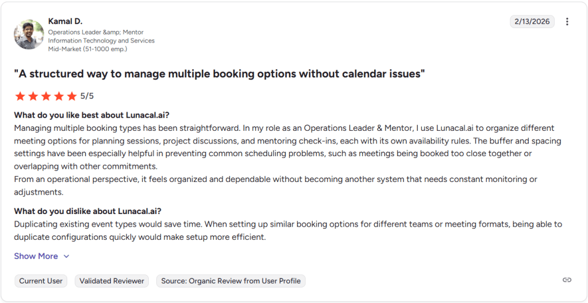Click the Source: Organic Review badge

click(230, 281)
